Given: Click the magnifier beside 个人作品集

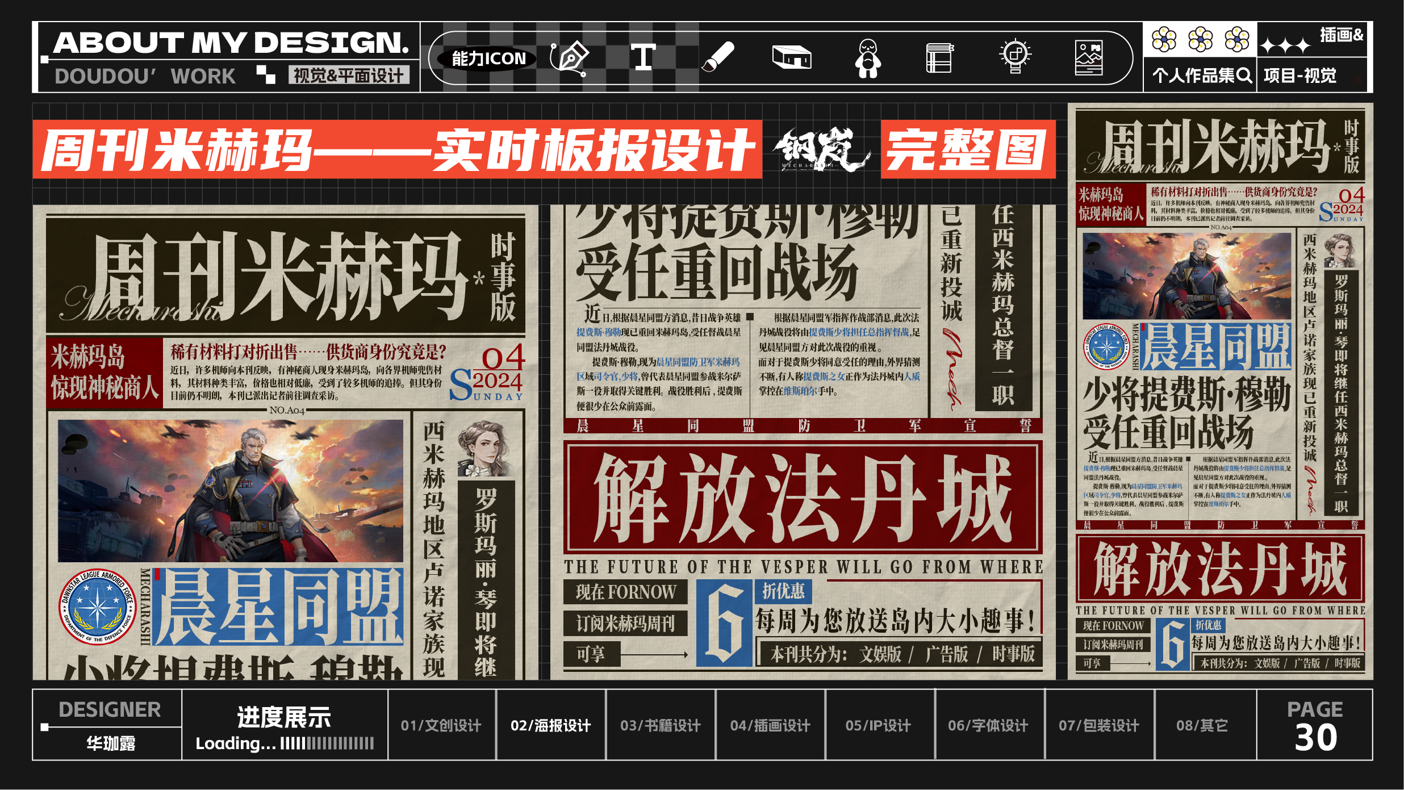Looking at the screenshot, I should coord(1243,75).
